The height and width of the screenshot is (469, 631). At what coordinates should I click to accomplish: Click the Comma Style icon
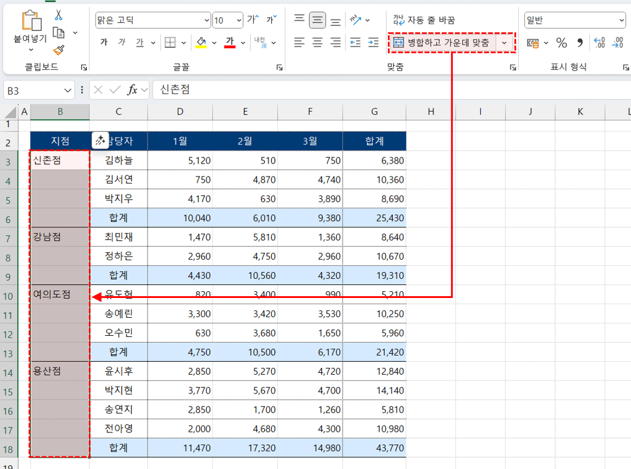click(x=580, y=43)
